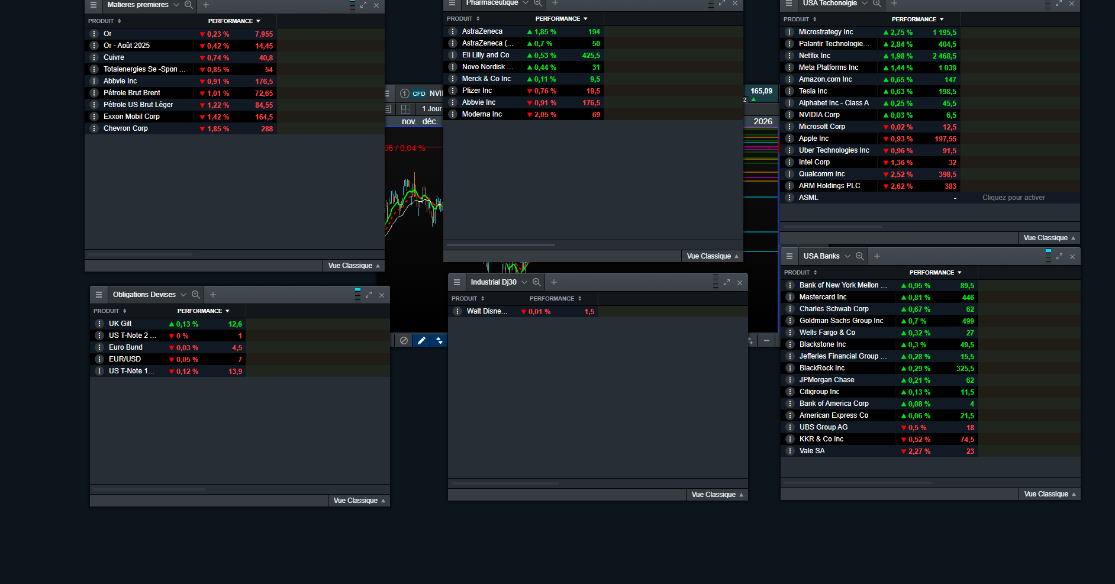Expand Matieres premieres list chevron
Viewport: 1115px width, 584px height.
[x=176, y=5]
